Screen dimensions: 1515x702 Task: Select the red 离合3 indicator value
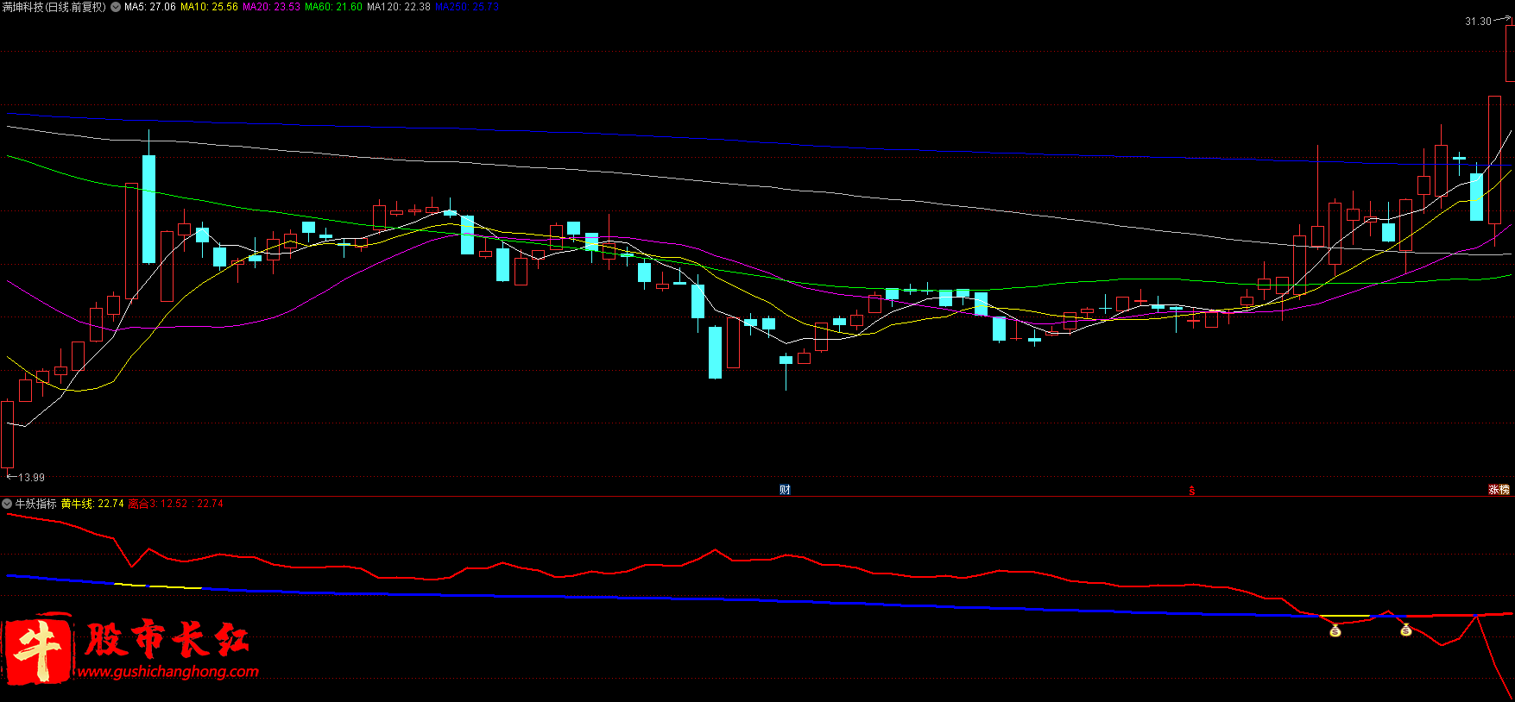176,504
